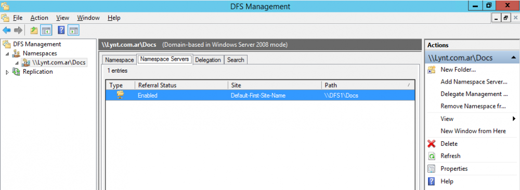Click the Back arrow toolbar icon

tap(6, 31)
